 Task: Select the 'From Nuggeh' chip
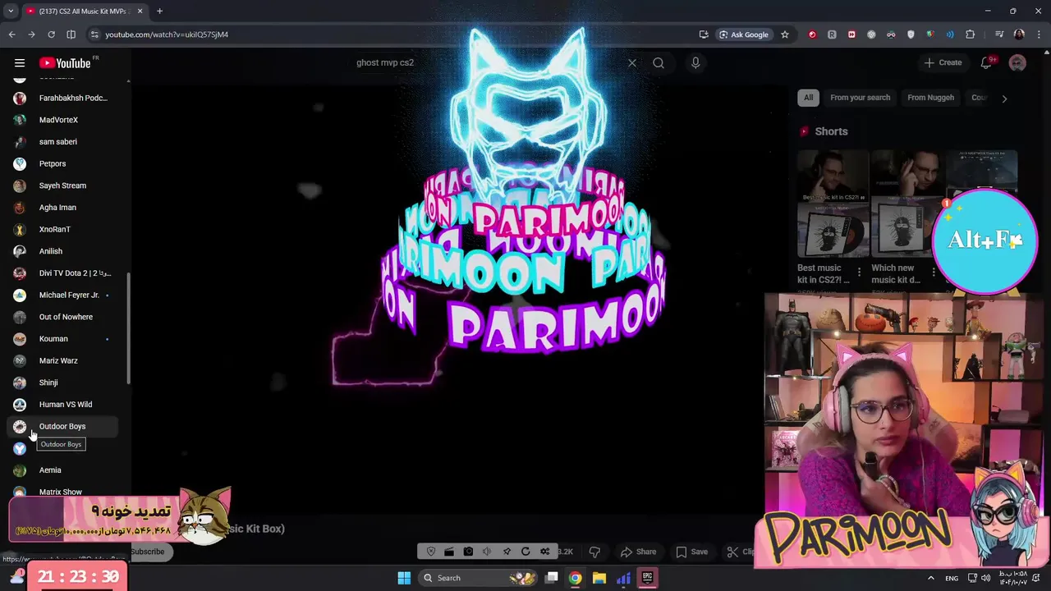click(x=930, y=98)
